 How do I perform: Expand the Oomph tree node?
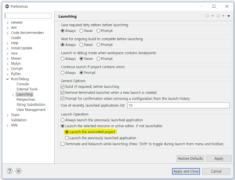tap(7, 69)
